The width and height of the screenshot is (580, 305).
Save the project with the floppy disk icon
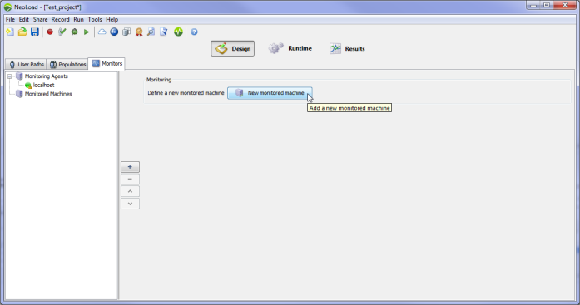(x=35, y=32)
